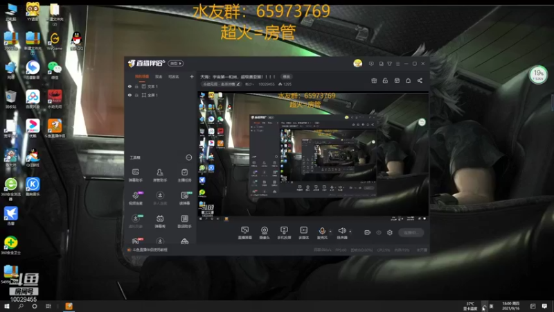
Task: Open the 歌词助手 tool
Action: [x=184, y=221]
